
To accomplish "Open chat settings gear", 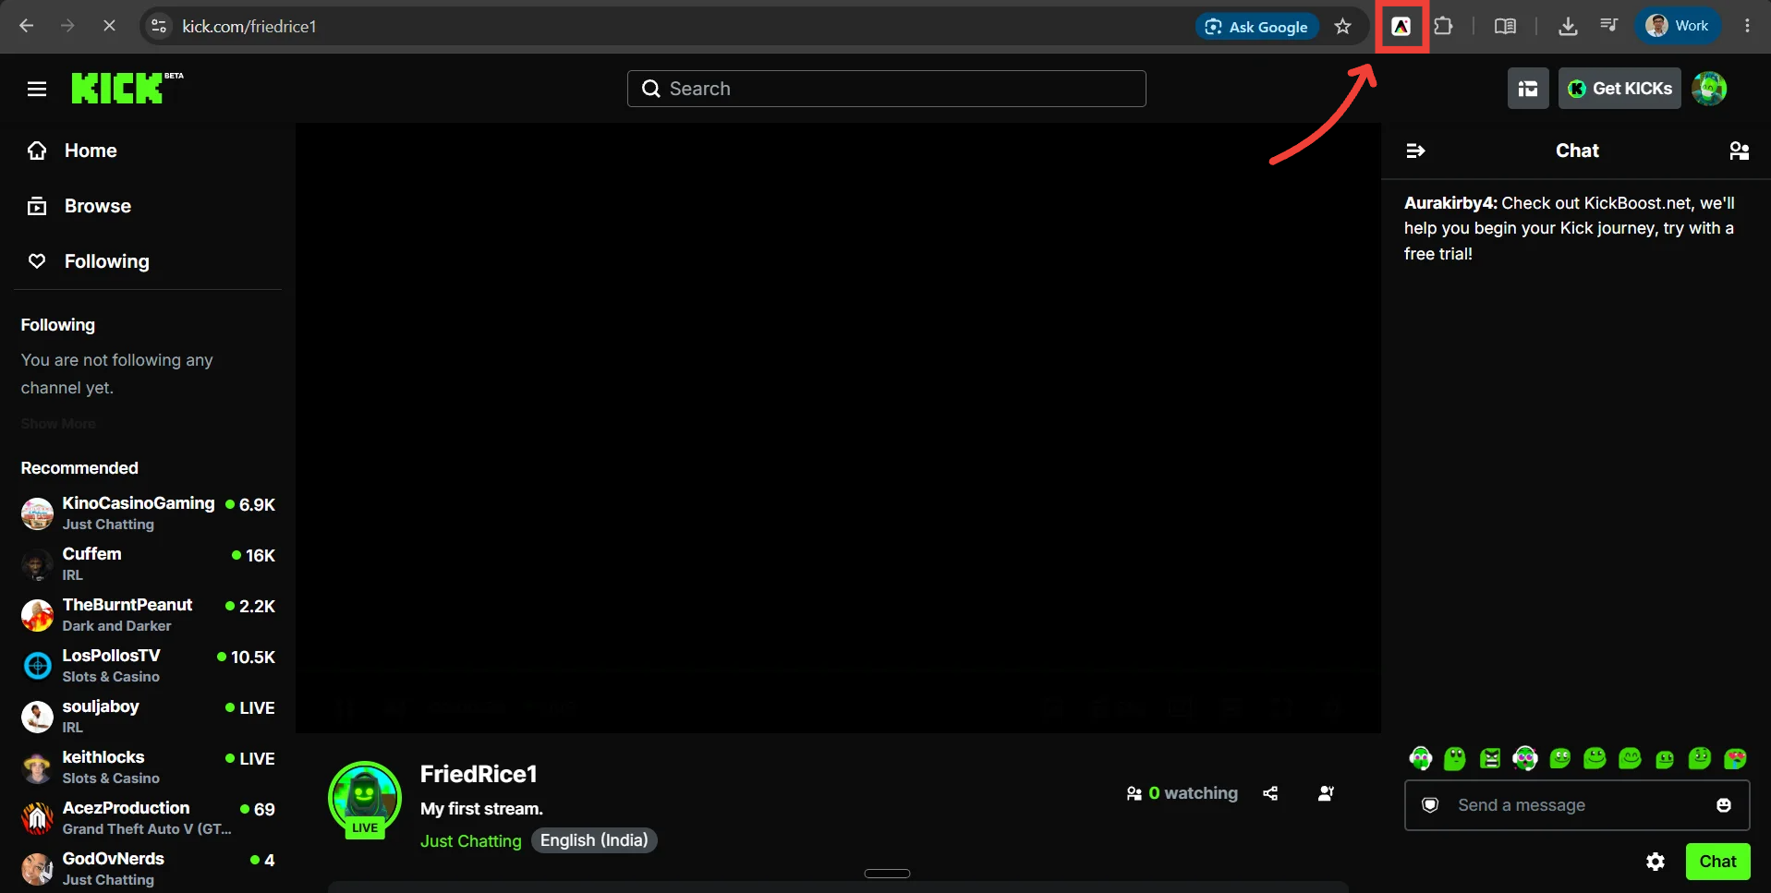I will (1656, 862).
